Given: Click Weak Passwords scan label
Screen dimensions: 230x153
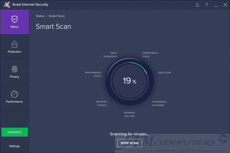Looking at the screenshot, I should tap(110, 55).
